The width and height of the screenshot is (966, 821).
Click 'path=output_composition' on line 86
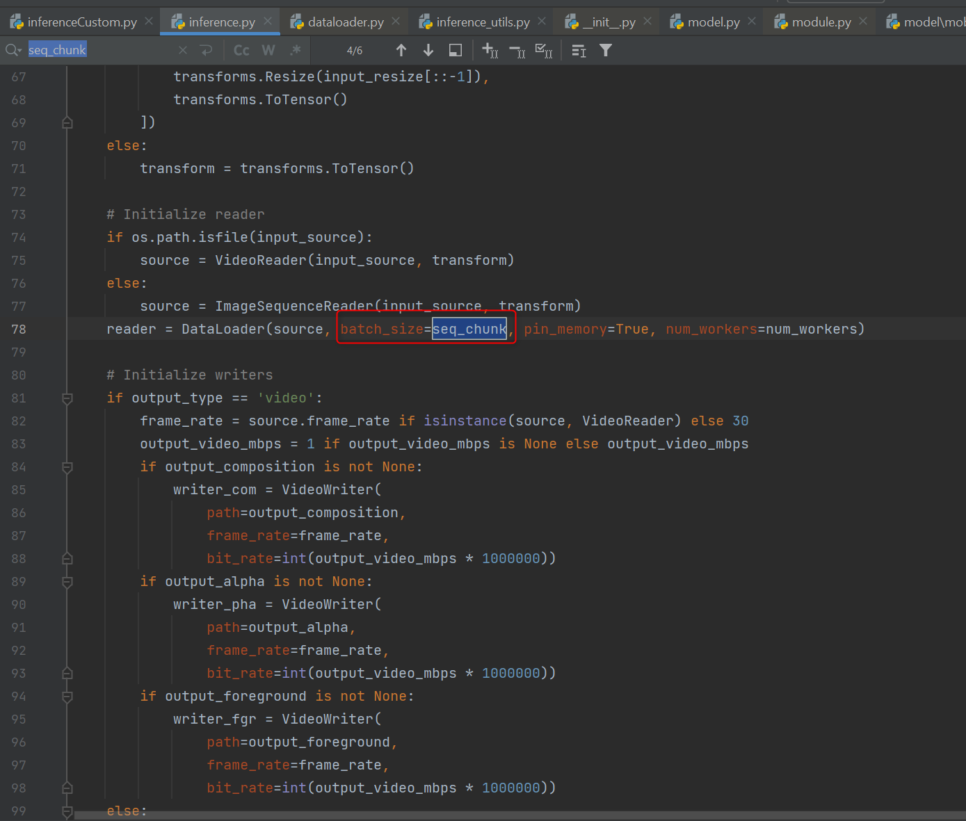303,512
